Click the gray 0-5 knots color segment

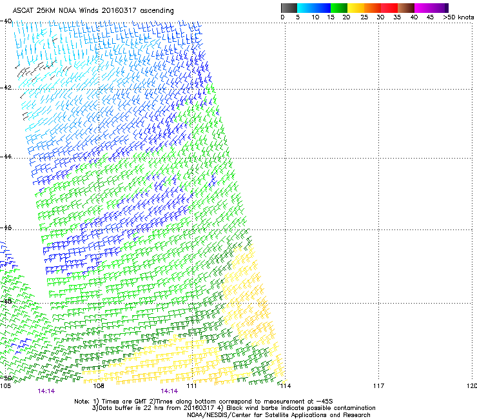289,8
